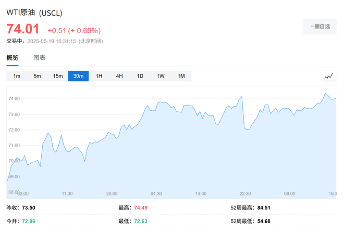Viewport: 344px width, 234px height.
Task: Click the 14:00 time axis label
Action: click(201, 194)
